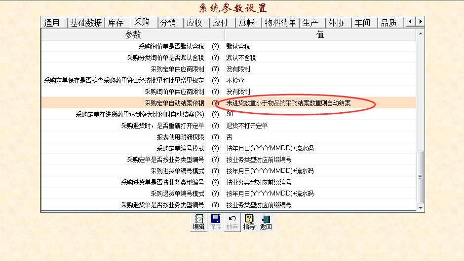Select value 90 for auto-close percentage
This screenshot has height=261, width=464.
click(230, 114)
